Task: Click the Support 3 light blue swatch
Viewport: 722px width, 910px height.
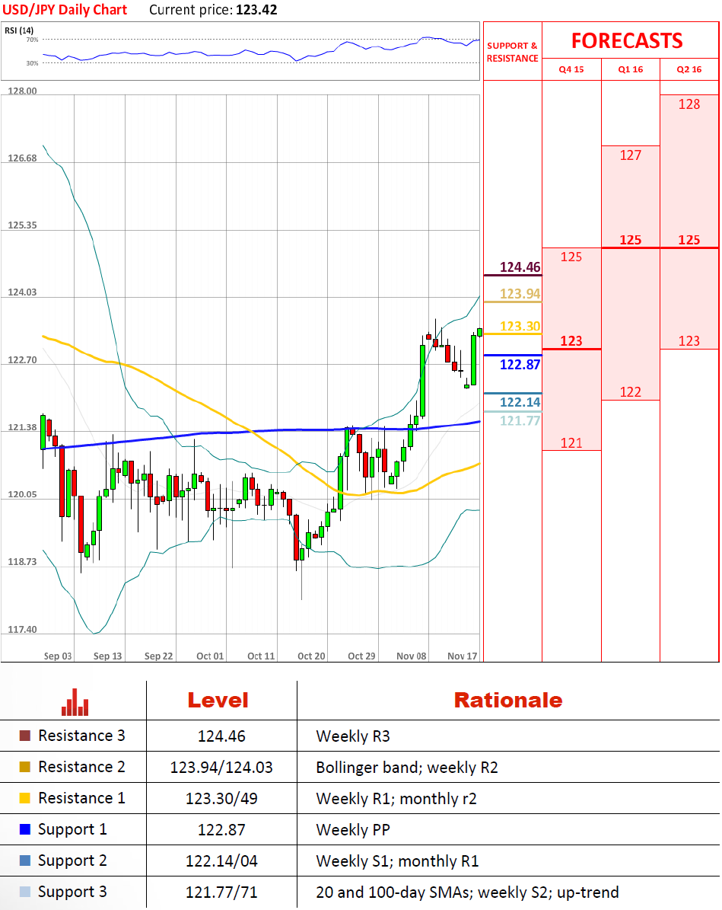Action: [25, 892]
